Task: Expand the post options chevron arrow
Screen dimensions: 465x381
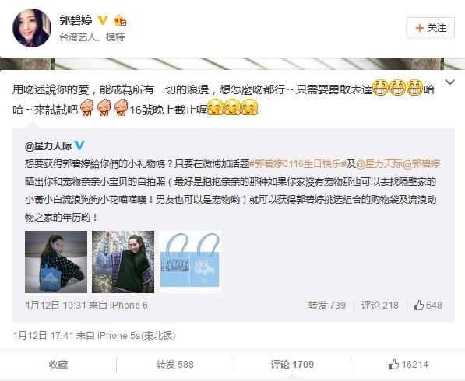Action: (450, 82)
